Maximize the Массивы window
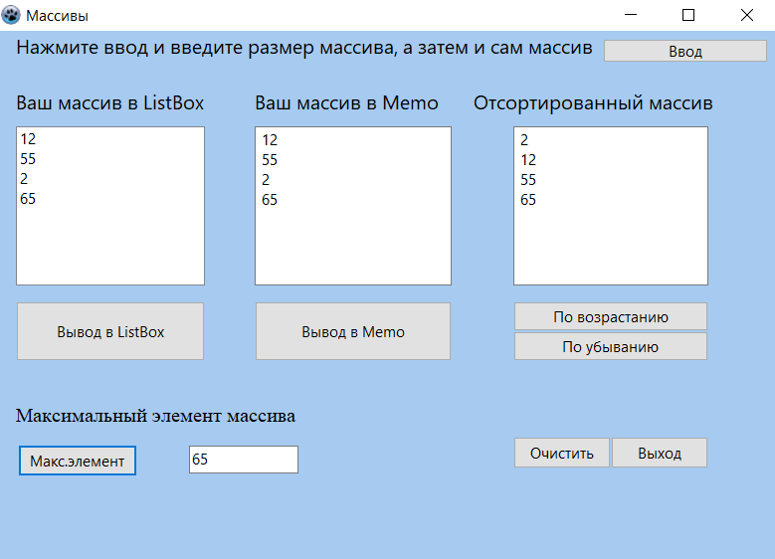Viewport: 775px width, 559px height. [688, 15]
